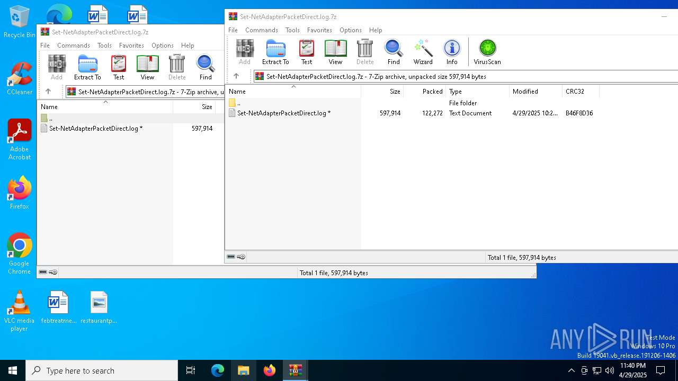Open the Options menu in the back window

[163, 46]
